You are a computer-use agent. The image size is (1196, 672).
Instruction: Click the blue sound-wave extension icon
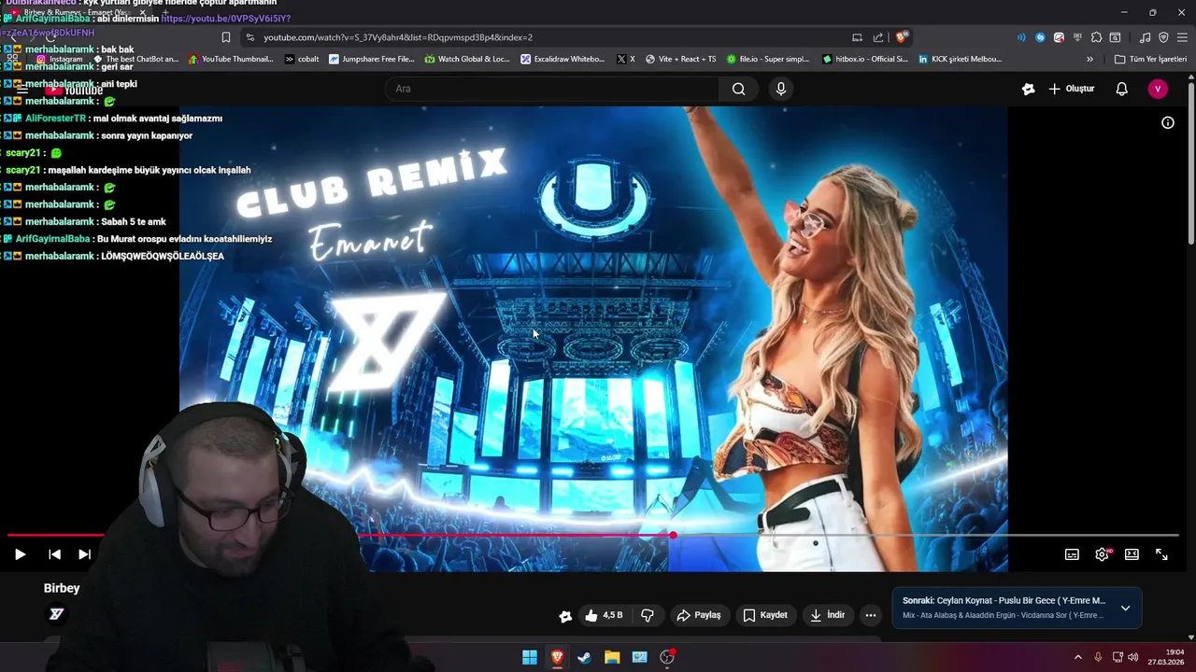click(x=1020, y=37)
